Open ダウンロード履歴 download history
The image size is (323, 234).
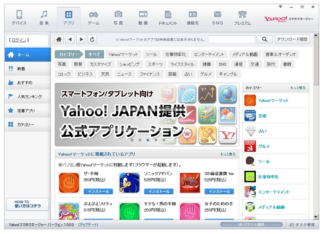292,39
